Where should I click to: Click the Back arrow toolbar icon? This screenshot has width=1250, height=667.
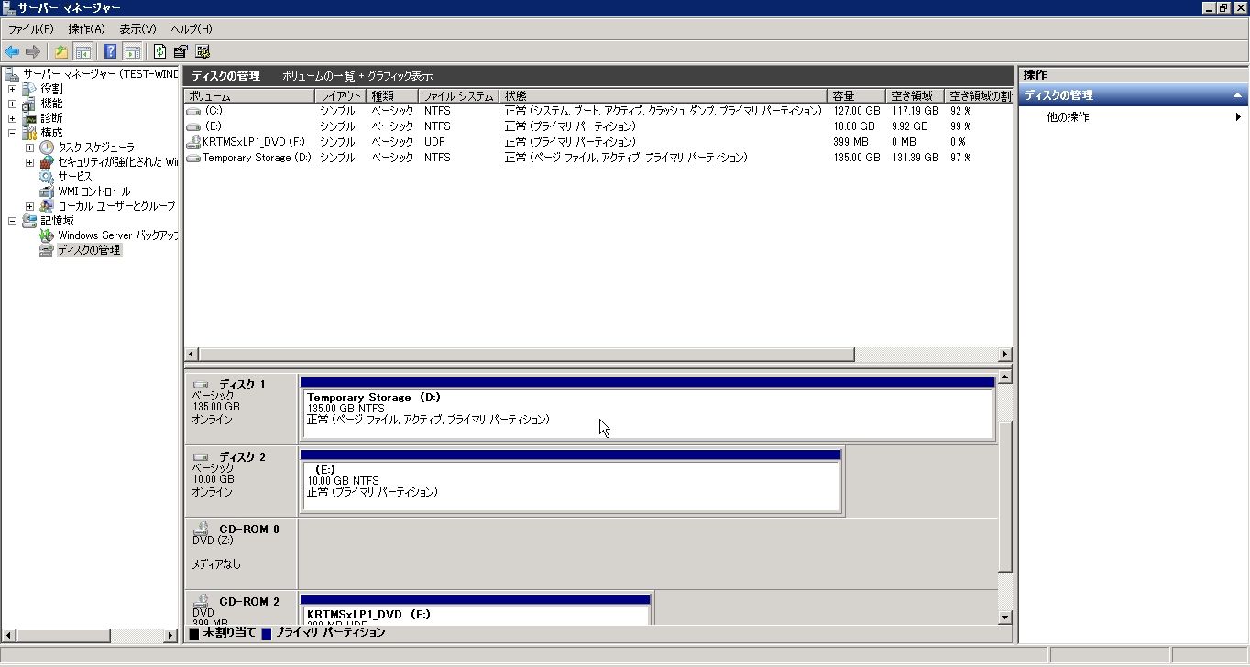(12, 51)
